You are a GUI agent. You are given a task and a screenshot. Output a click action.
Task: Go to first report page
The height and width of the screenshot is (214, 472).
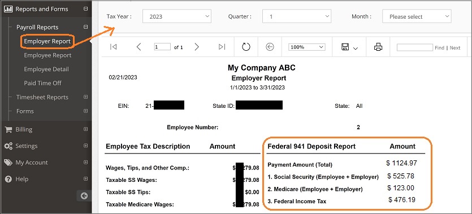click(114, 47)
